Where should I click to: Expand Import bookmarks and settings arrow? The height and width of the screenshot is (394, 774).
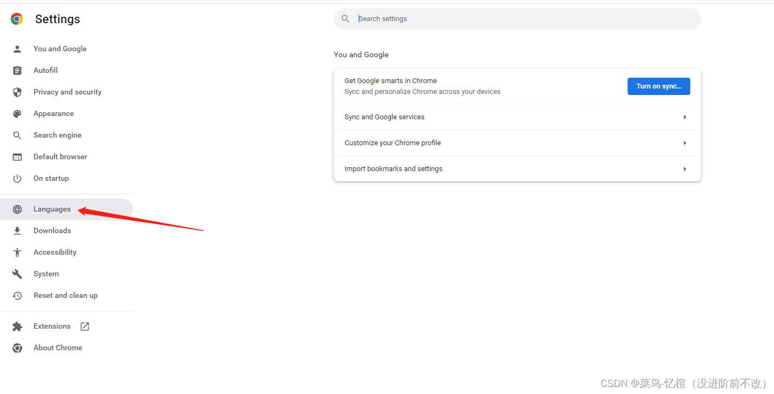click(685, 169)
